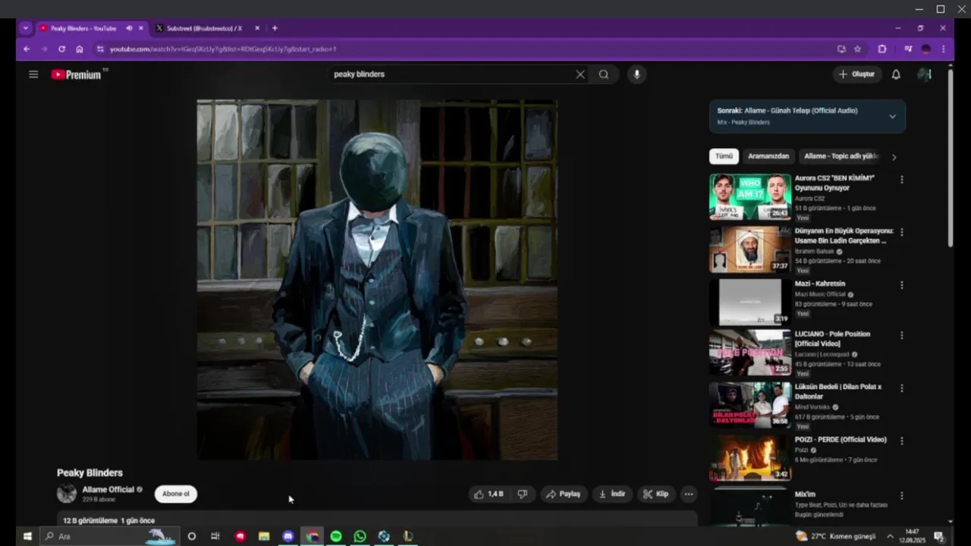Click the magnifier search button
The width and height of the screenshot is (971, 546).
click(x=604, y=74)
